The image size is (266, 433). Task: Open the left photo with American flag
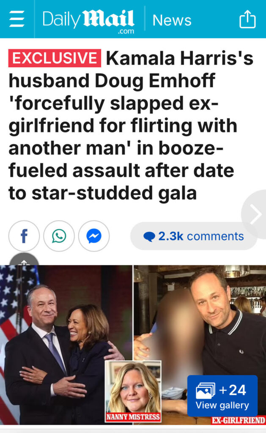click(66, 345)
